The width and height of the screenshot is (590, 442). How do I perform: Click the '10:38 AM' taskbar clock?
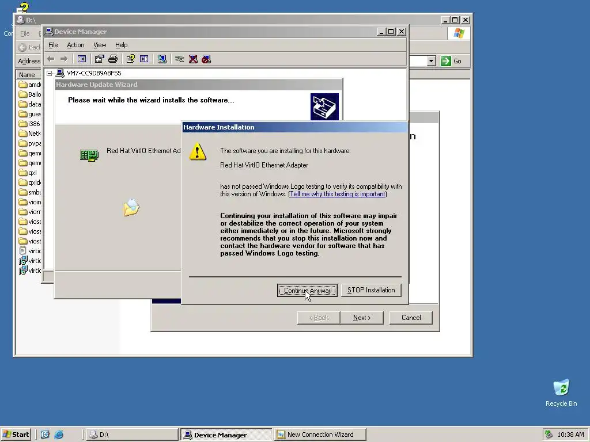click(x=570, y=435)
